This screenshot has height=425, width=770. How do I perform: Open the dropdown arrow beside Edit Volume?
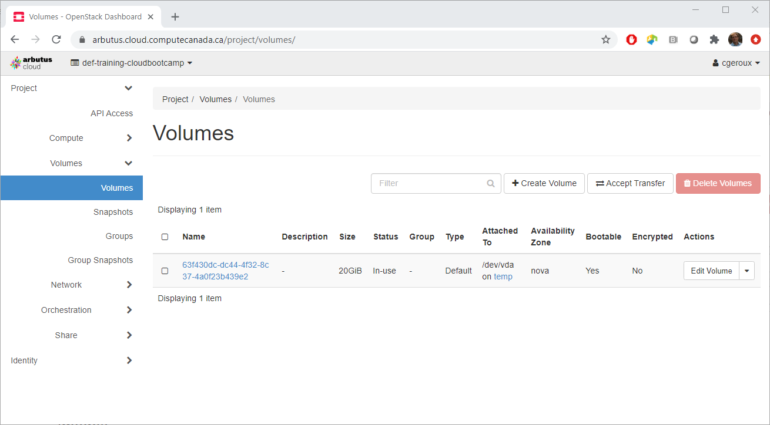[747, 271]
